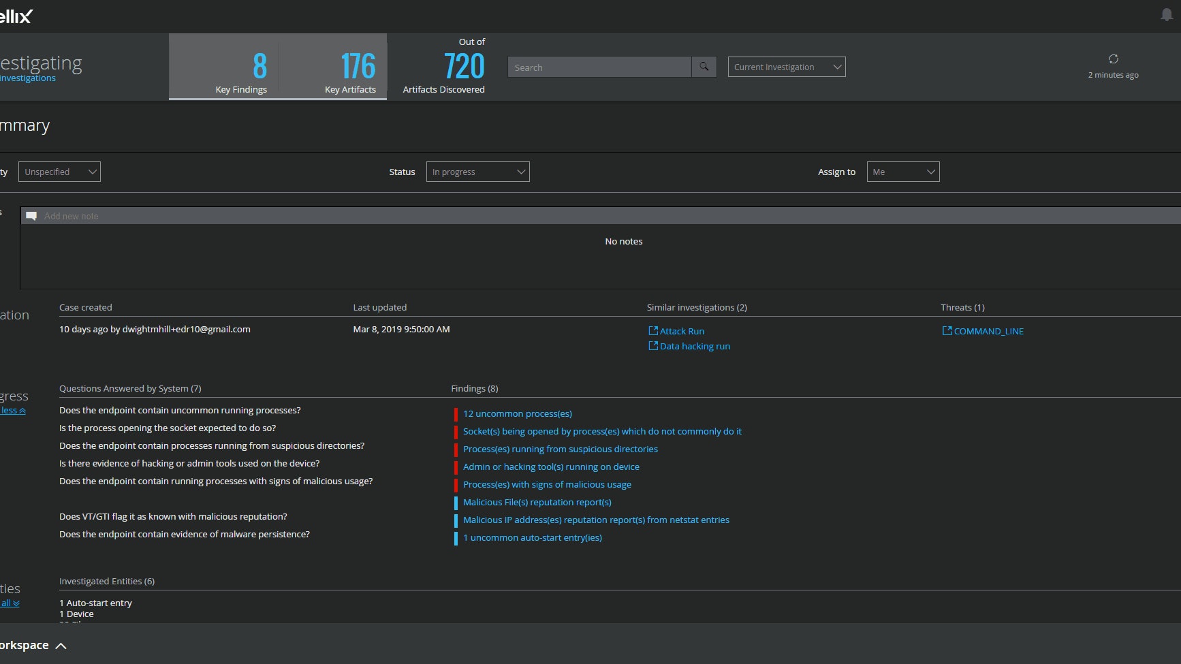Viewport: 1181px width, 664px height.
Task: Open the Unspecified priority dropdown
Action: [59, 172]
